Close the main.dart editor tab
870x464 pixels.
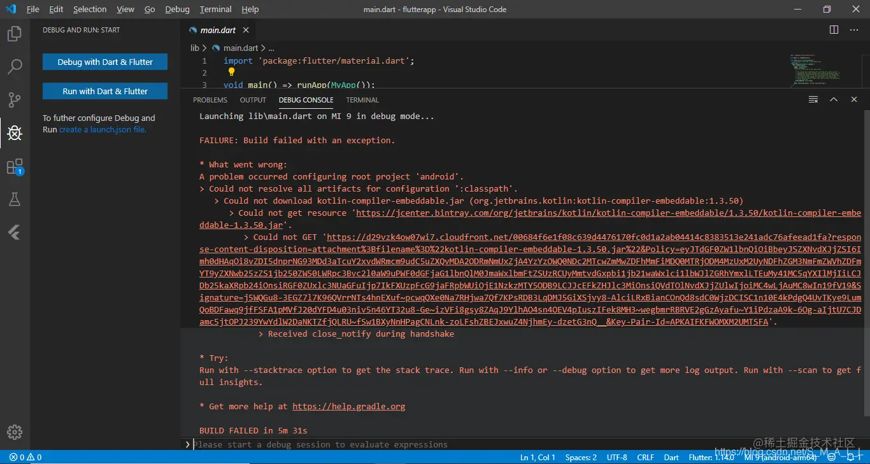tap(246, 30)
